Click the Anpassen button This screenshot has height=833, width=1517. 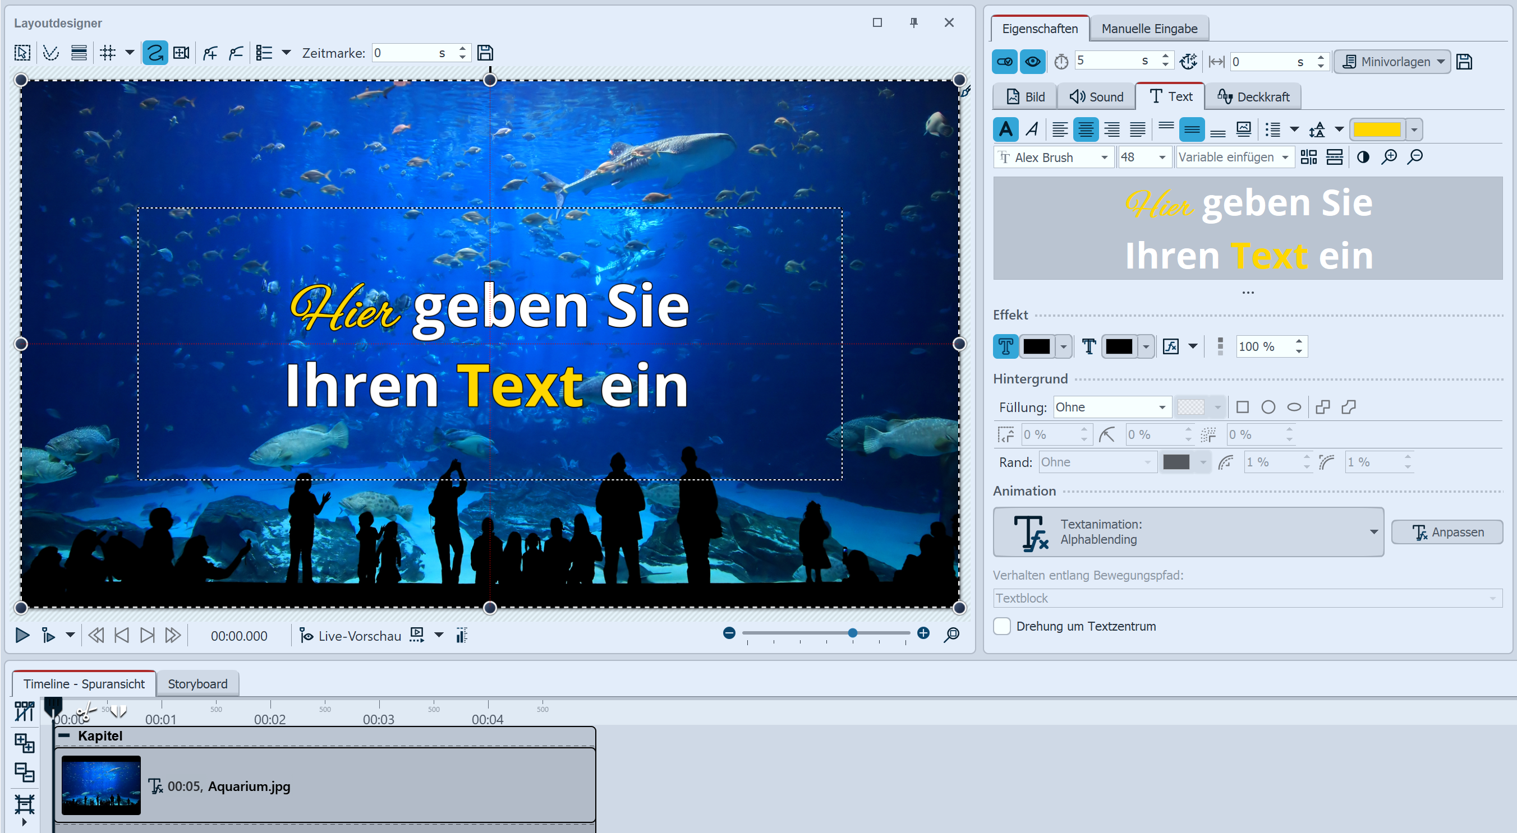[x=1447, y=532]
